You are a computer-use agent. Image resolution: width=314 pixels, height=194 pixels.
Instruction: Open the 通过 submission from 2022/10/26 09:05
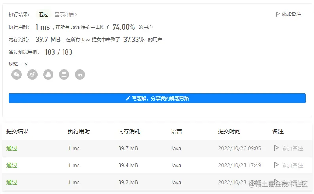(x=12, y=148)
